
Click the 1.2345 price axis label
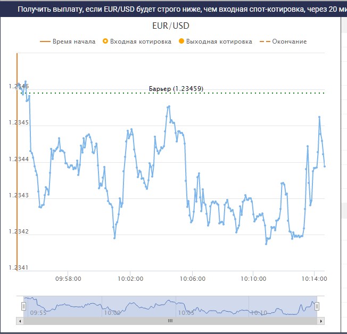pos(19,122)
